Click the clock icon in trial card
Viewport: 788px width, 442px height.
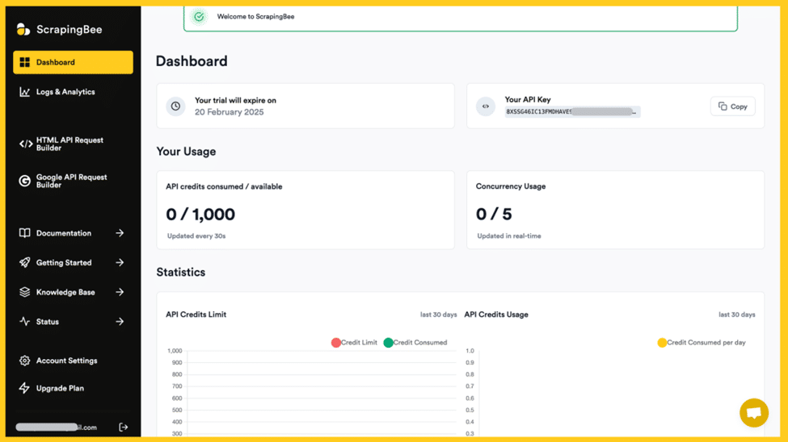click(175, 106)
